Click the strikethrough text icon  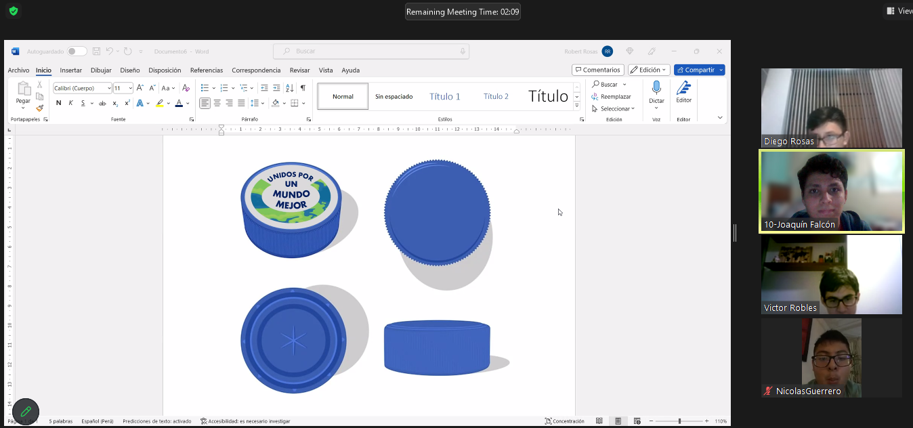click(102, 104)
